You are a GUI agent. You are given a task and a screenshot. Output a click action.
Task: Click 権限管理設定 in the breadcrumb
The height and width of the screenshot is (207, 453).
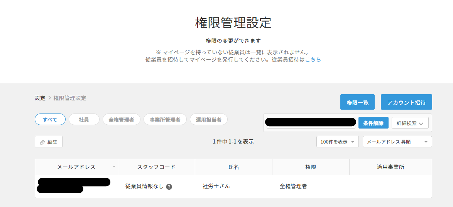tap(69, 98)
